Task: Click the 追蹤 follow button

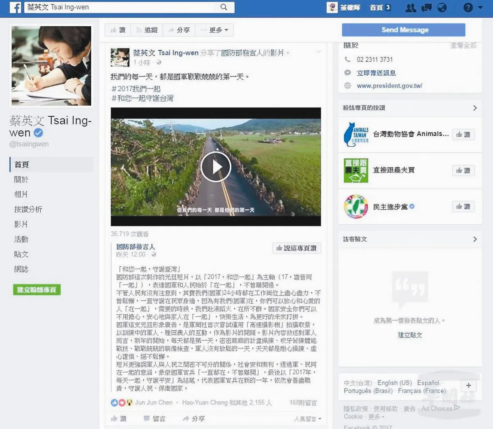Action: (147, 30)
